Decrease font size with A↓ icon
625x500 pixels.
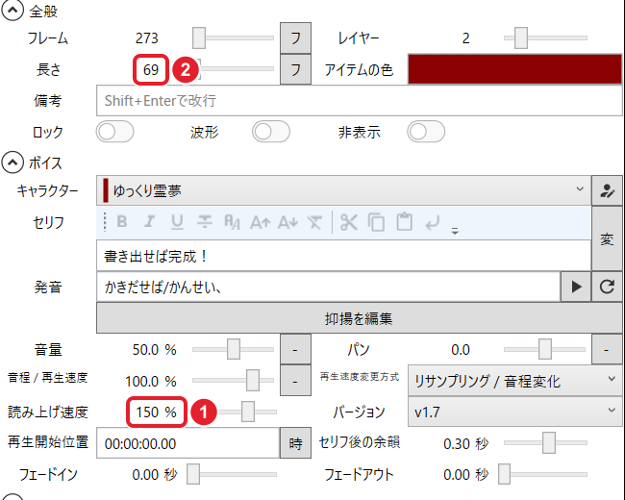point(287,222)
